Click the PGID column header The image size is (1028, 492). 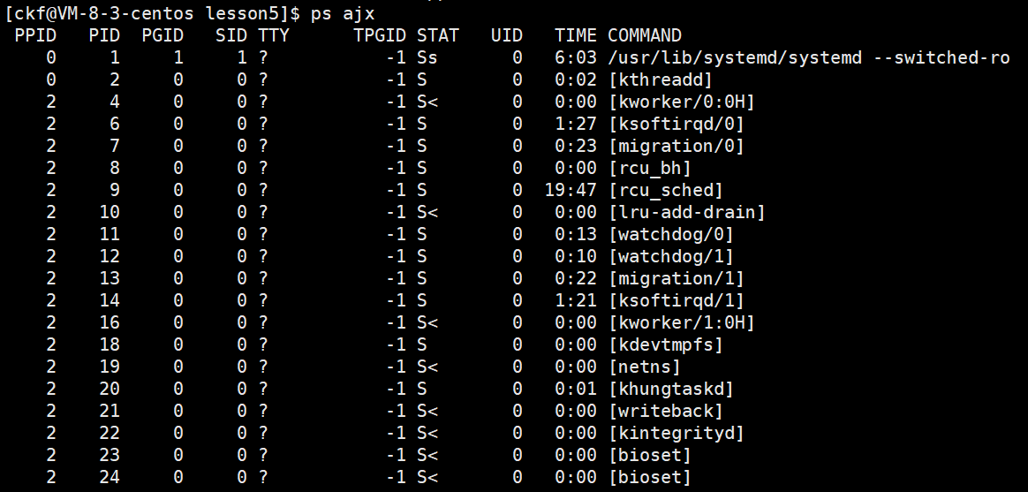coord(163,35)
